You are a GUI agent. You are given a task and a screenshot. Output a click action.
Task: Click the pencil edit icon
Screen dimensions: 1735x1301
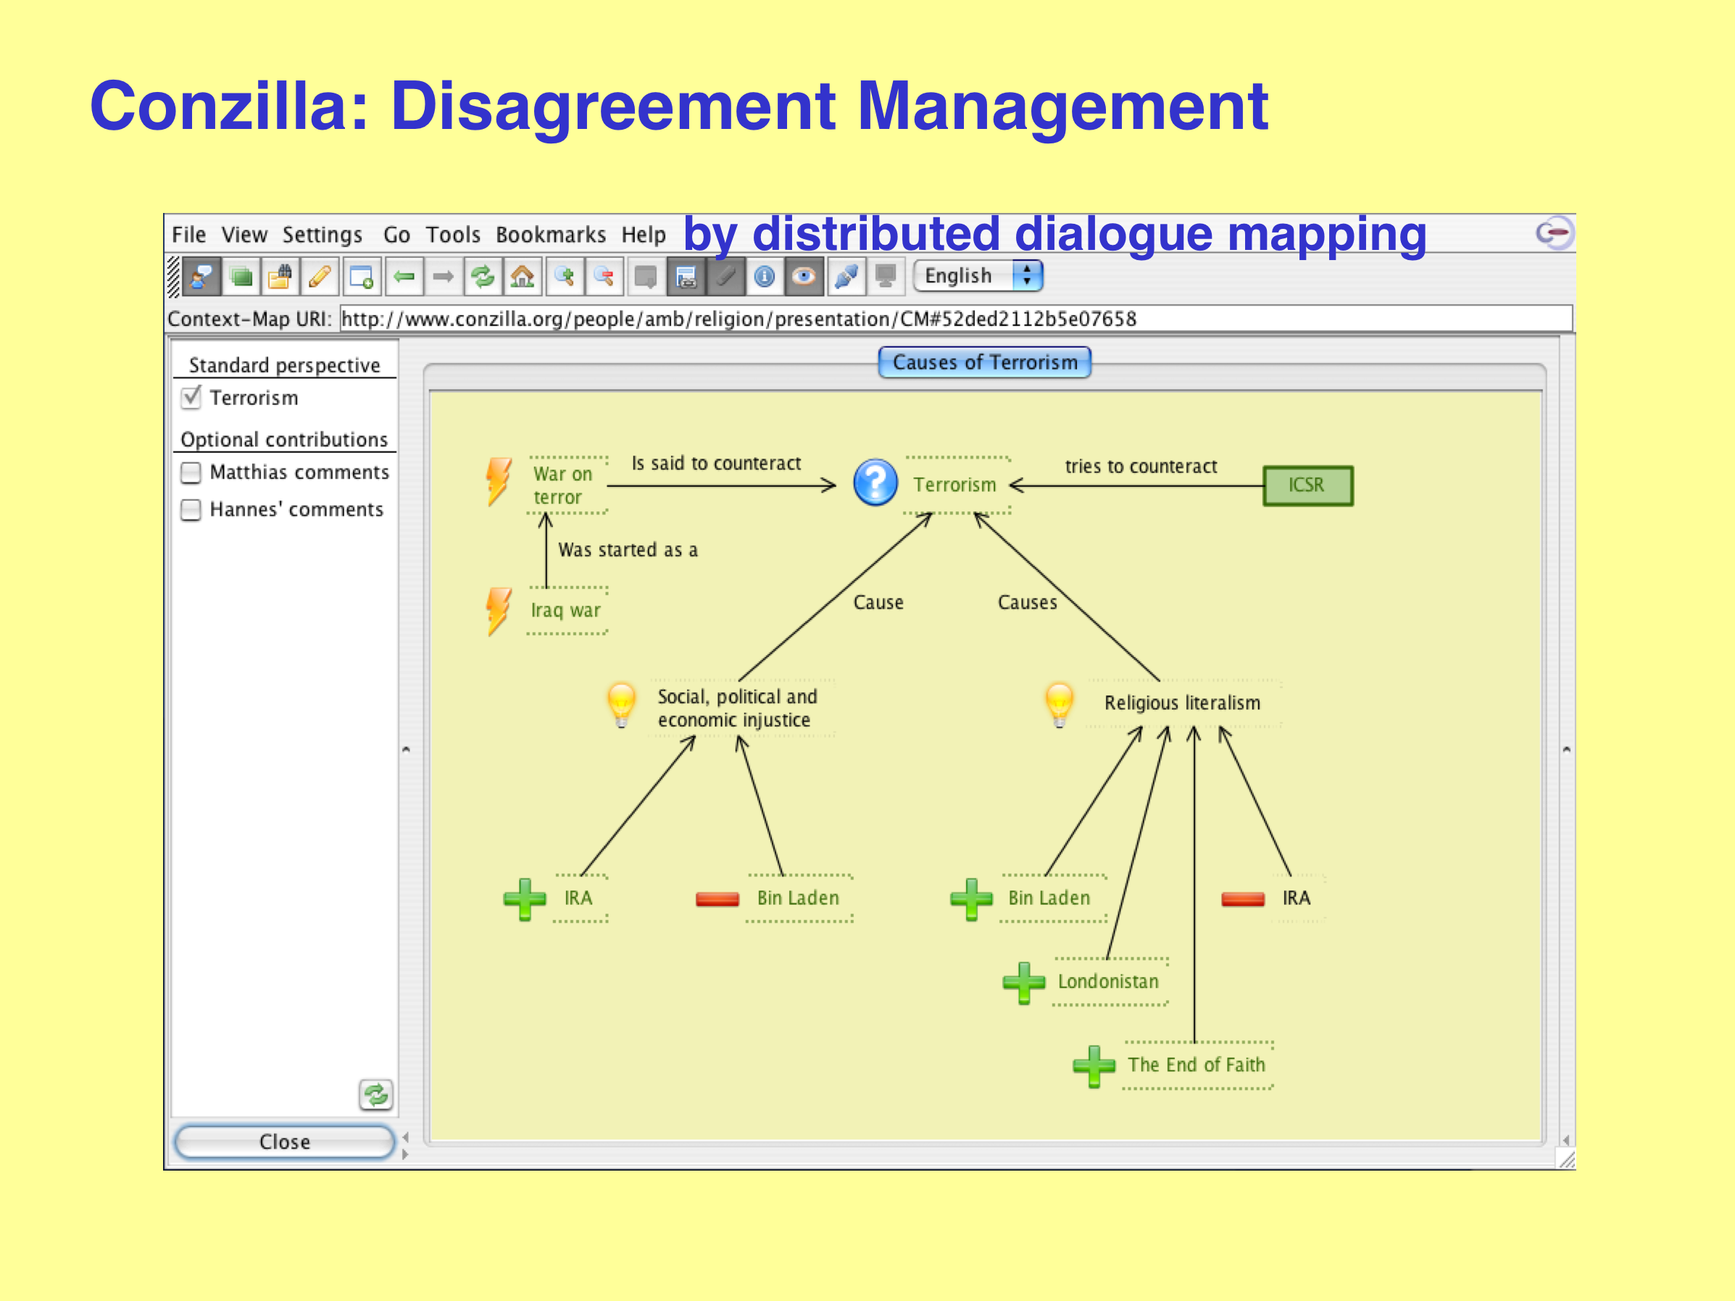pyautogui.click(x=319, y=276)
